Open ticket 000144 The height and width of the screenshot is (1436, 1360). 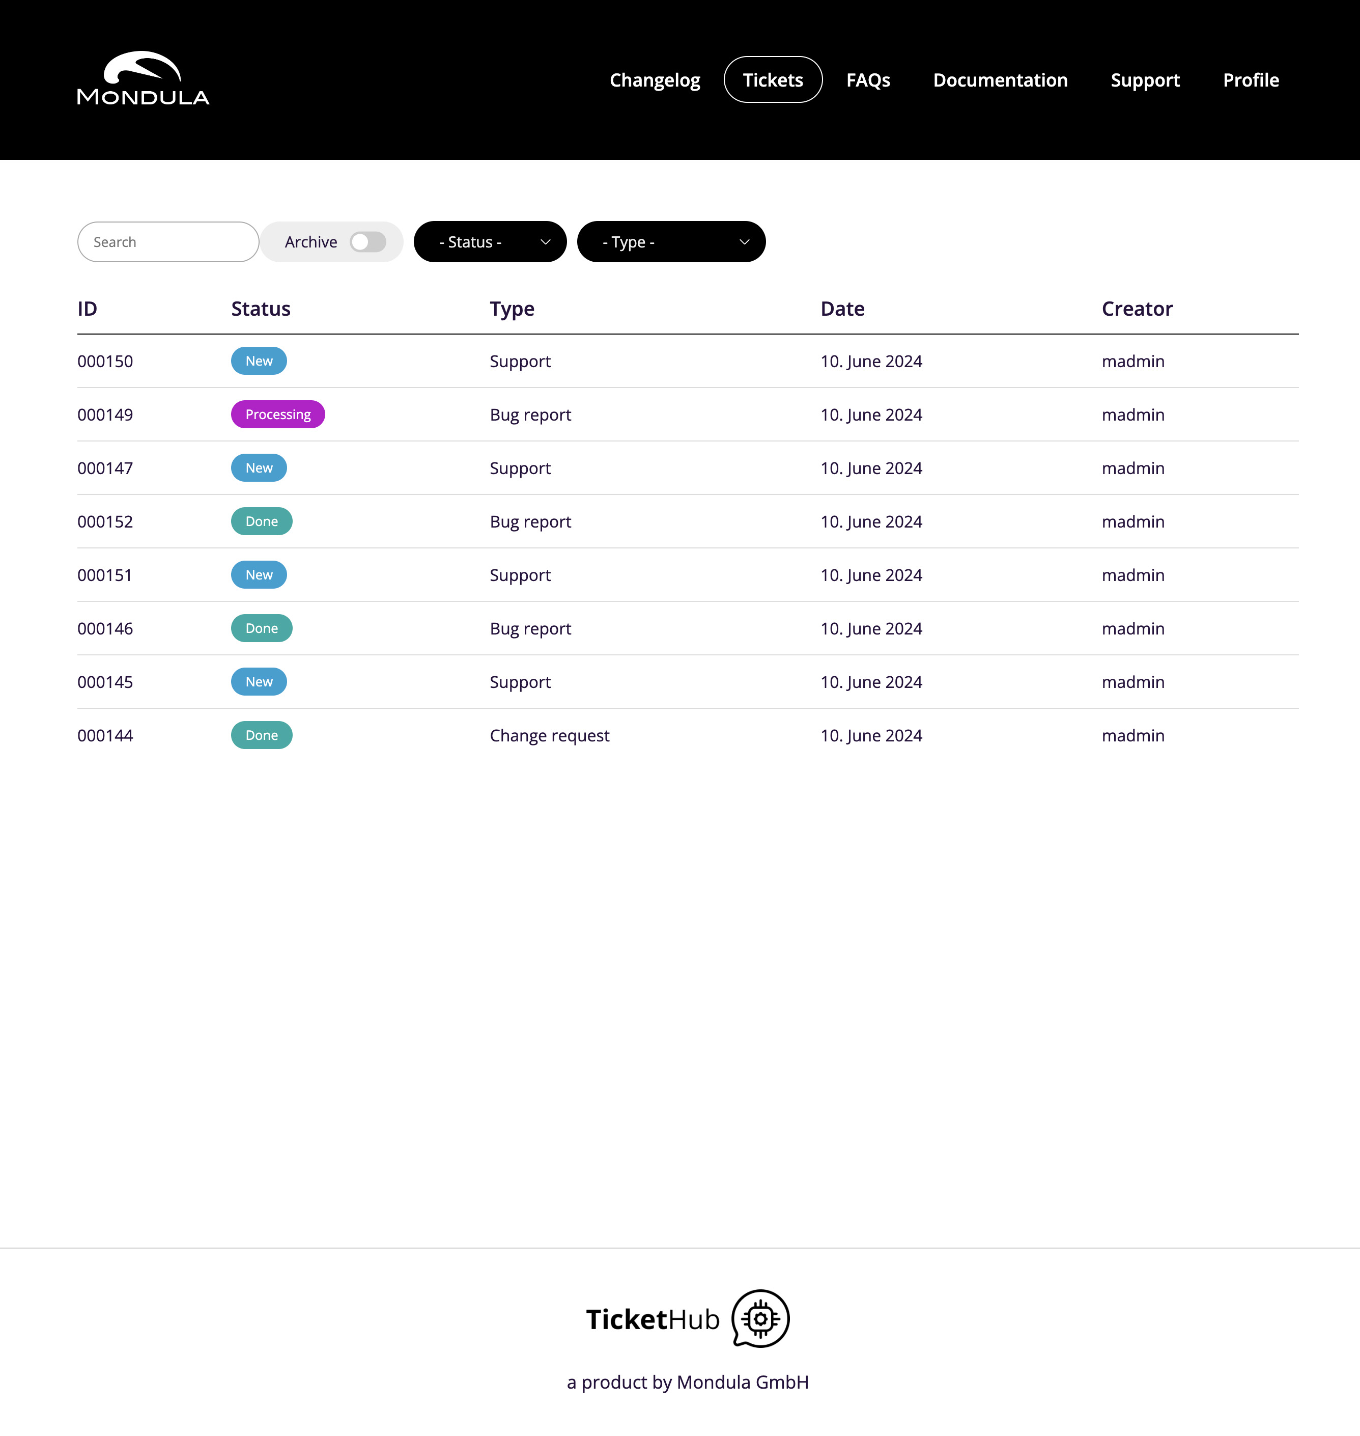(x=688, y=735)
